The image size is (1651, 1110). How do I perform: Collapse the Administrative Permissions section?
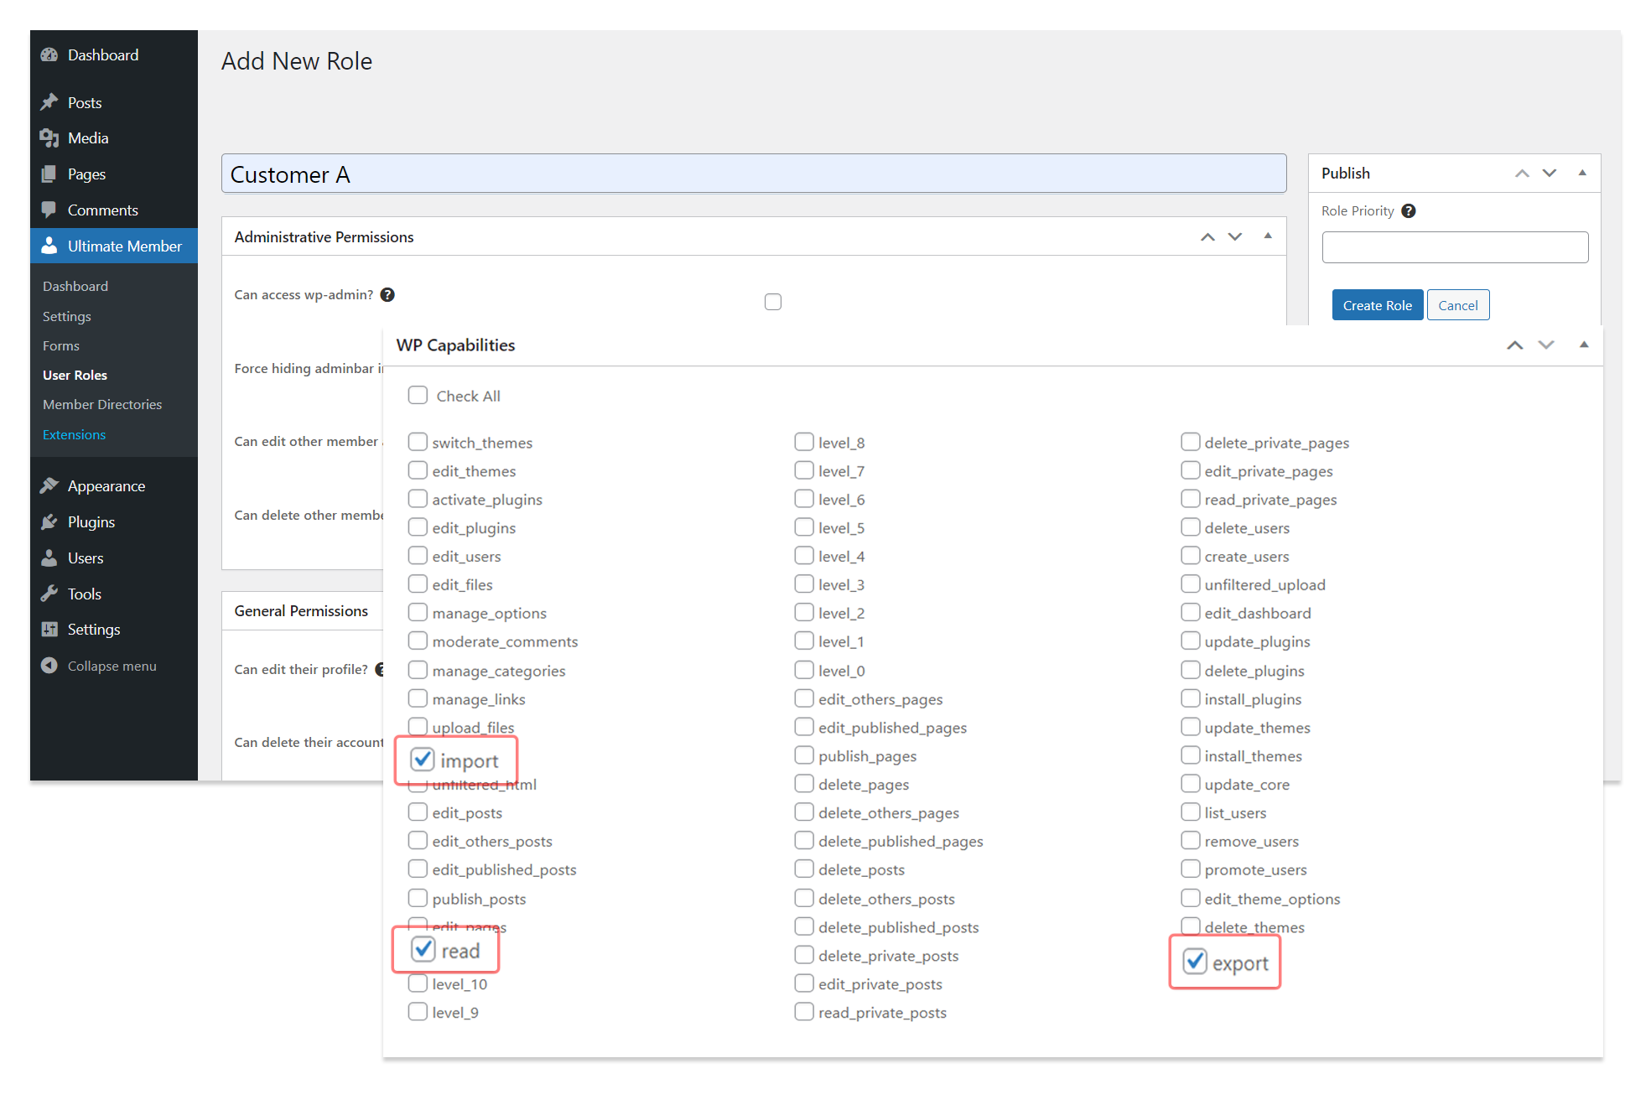(x=1266, y=236)
